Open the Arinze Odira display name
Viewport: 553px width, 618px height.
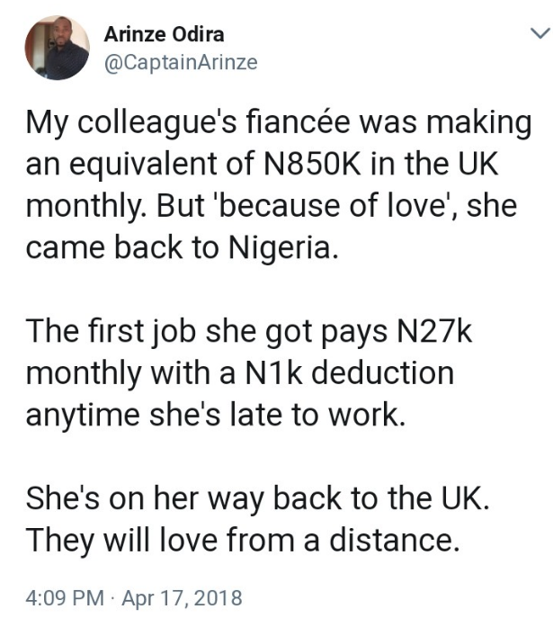click(x=165, y=35)
